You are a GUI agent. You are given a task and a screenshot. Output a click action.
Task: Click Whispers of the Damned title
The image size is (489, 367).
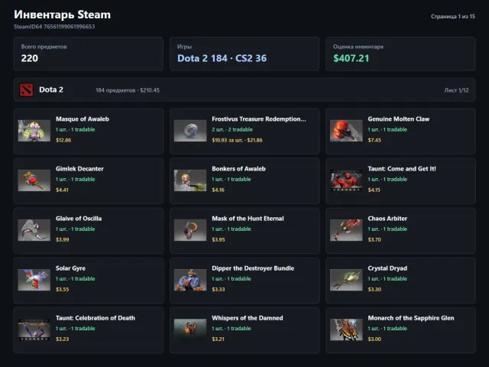click(248, 318)
